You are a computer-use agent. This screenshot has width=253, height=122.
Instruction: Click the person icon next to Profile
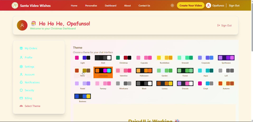click(21, 57)
